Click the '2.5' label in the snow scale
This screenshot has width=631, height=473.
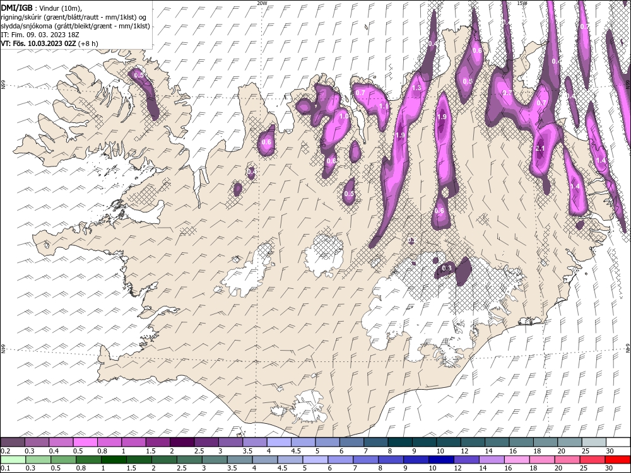click(199, 451)
